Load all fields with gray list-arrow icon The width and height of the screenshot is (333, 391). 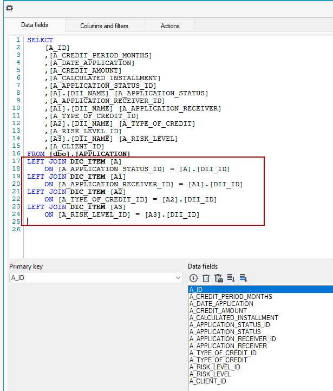pyautogui.click(x=231, y=278)
